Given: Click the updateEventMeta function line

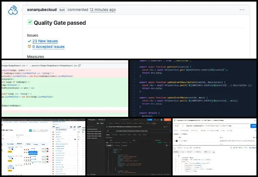Looking at the screenshot, I should coord(173,98).
